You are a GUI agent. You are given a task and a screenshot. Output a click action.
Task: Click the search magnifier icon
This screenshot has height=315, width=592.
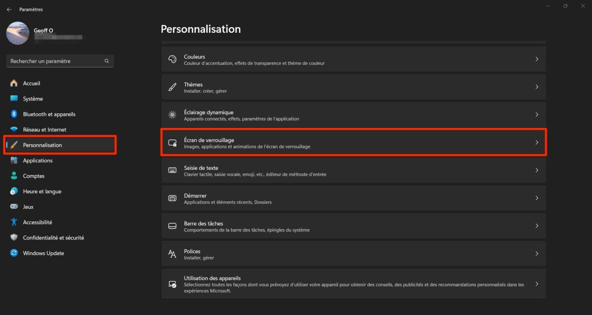point(107,61)
